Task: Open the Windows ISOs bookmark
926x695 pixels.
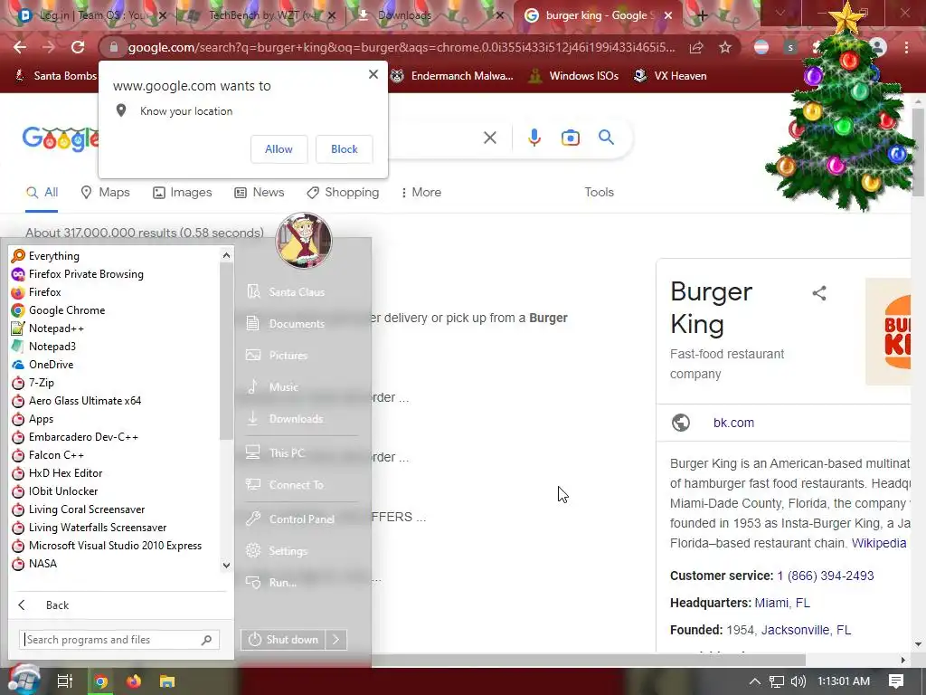Action: click(x=572, y=76)
